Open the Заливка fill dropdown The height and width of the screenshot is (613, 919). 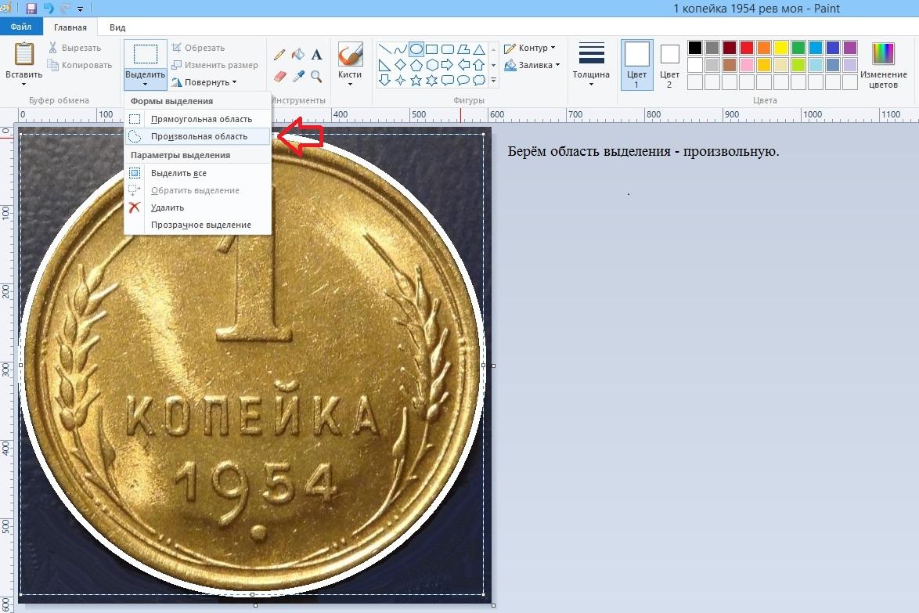point(532,65)
